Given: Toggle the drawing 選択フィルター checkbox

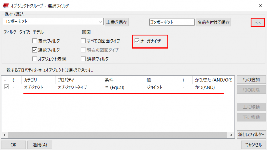Looking at the screenshot, I should pyautogui.click(x=83, y=59).
